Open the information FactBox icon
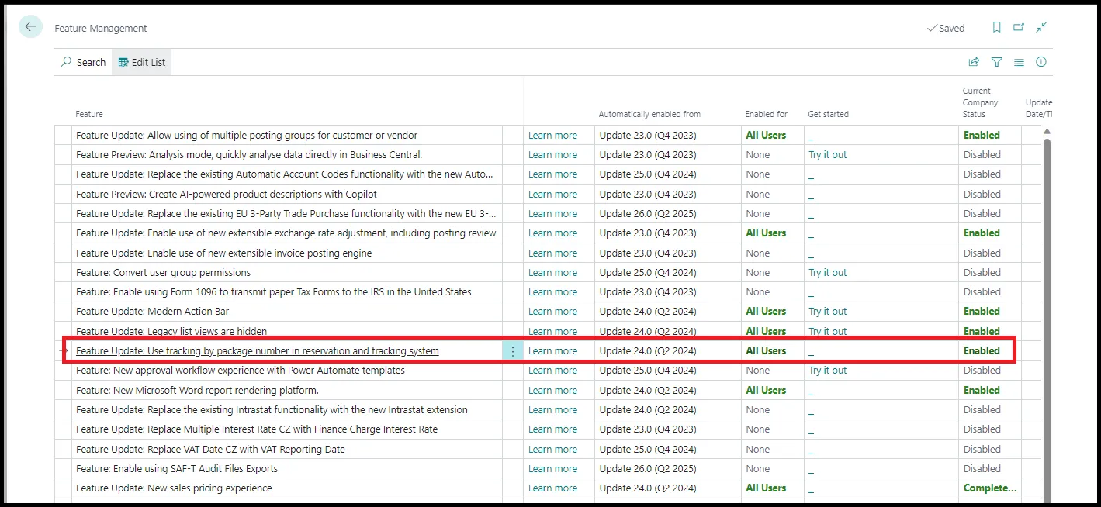 [x=1041, y=62]
